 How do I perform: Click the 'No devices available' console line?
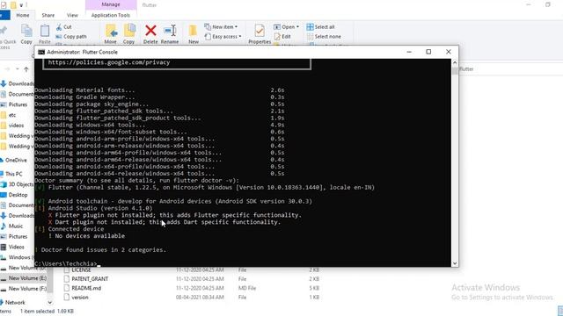pyautogui.click(x=86, y=236)
